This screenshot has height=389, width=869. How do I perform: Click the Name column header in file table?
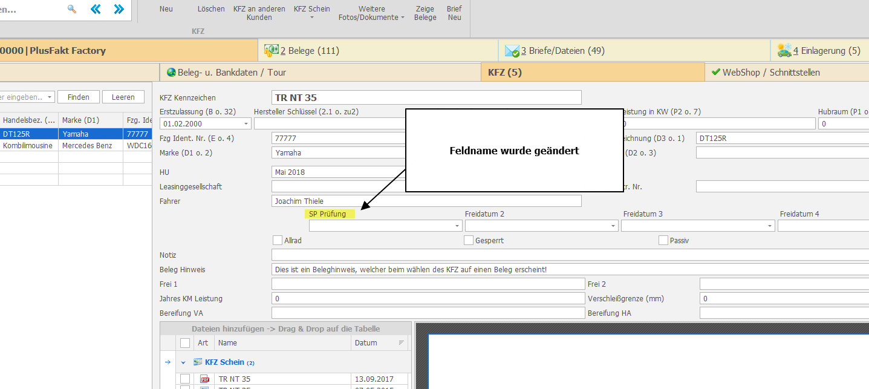(283, 343)
